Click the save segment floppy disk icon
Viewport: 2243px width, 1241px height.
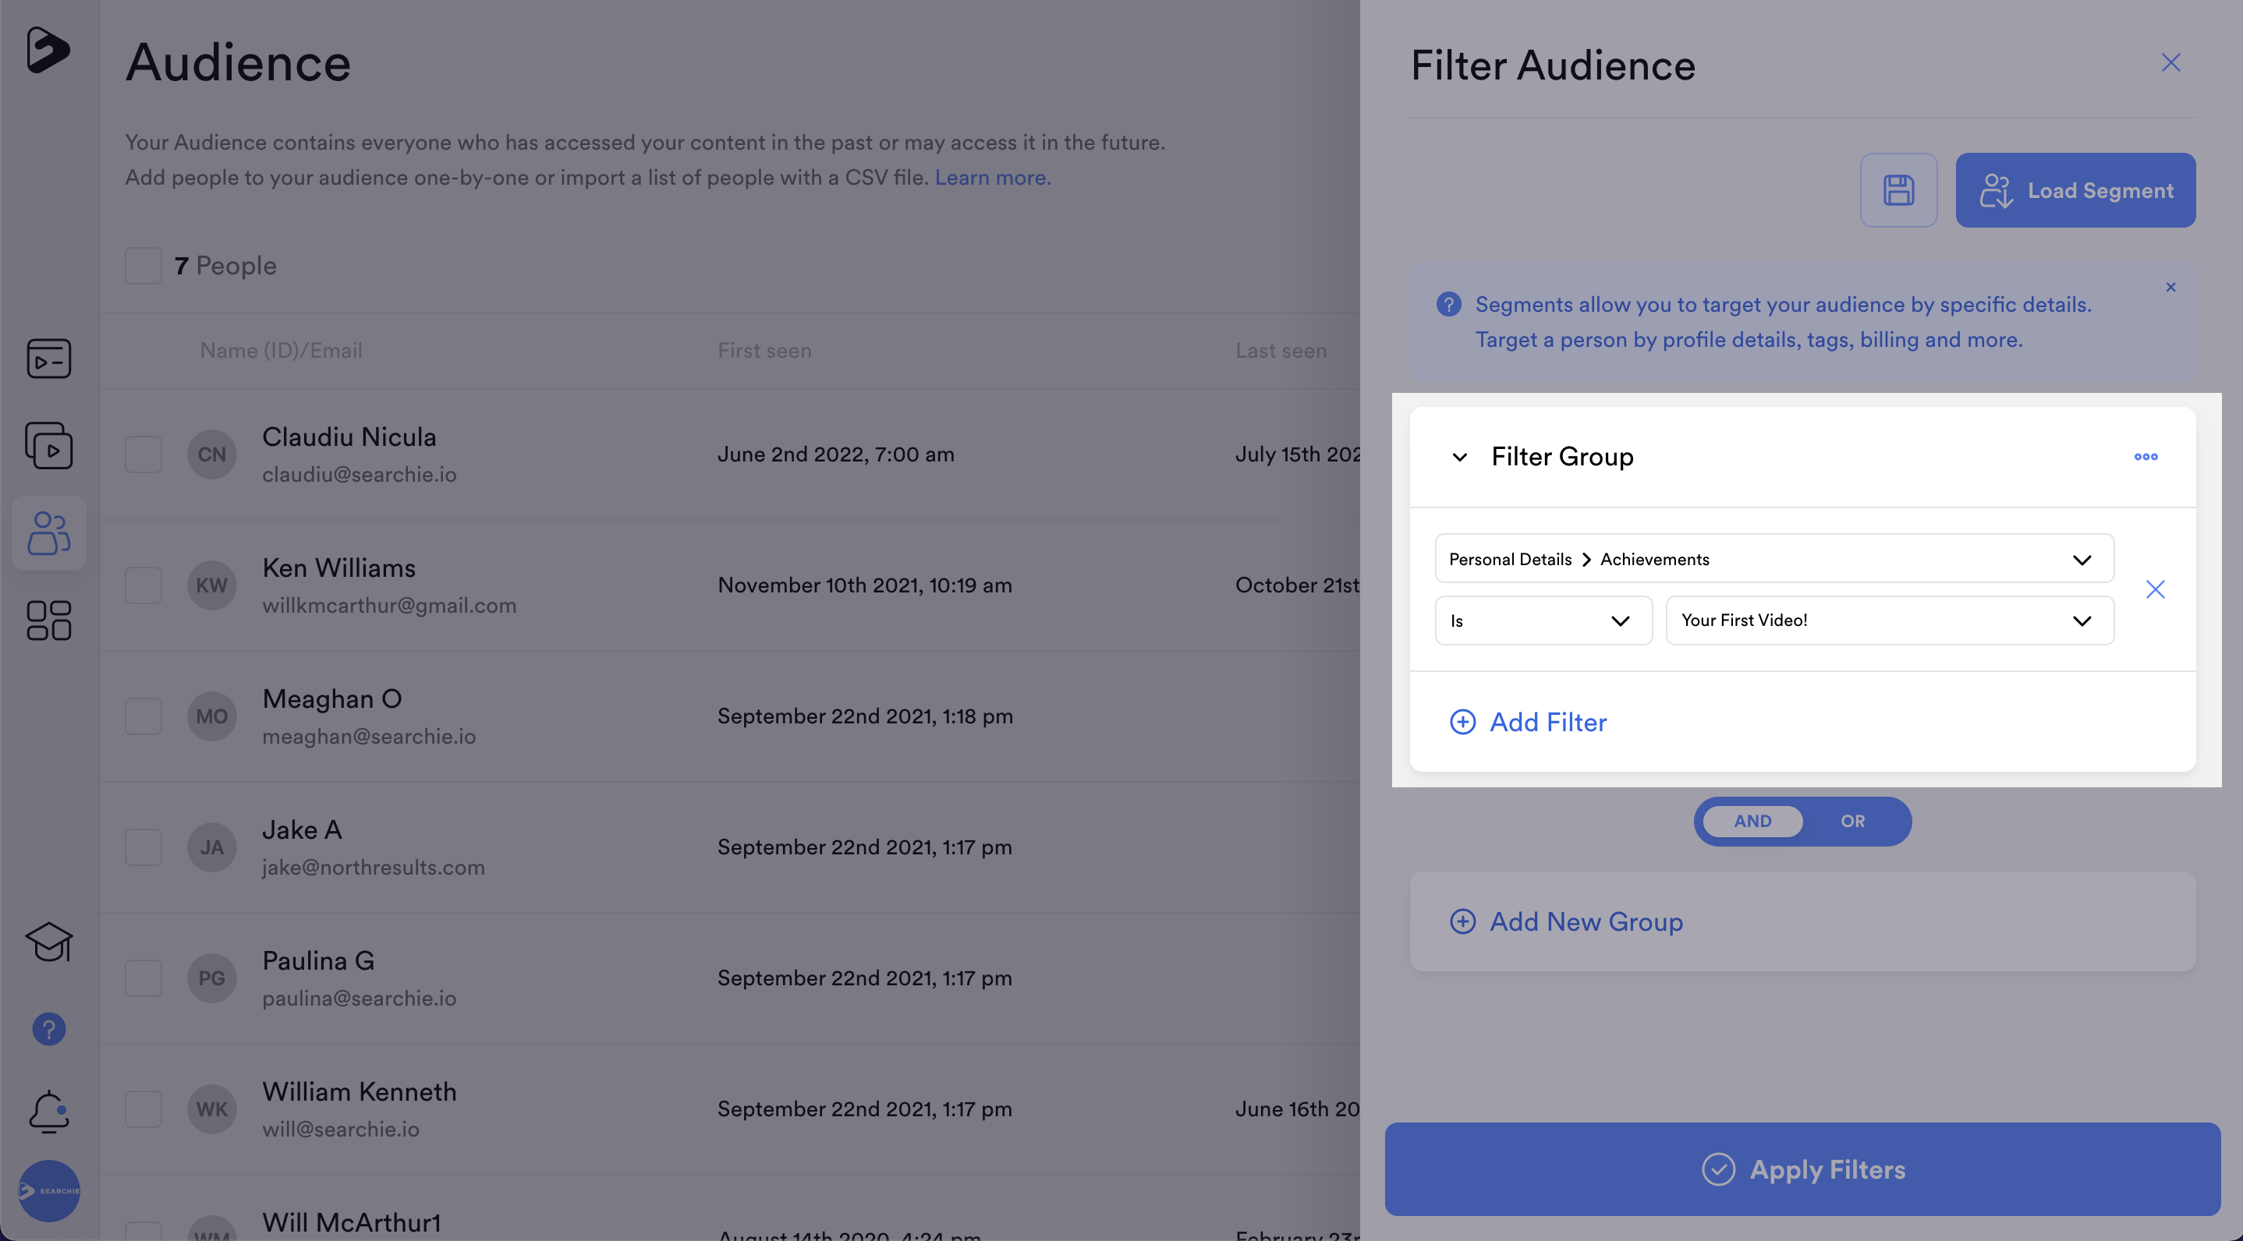pos(1898,190)
